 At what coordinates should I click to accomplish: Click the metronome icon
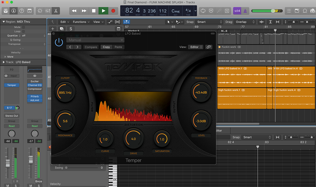click(245, 11)
